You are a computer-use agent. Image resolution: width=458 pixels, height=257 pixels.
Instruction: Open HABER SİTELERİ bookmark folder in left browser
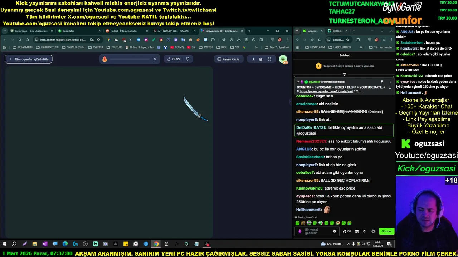tap(47, 47)
